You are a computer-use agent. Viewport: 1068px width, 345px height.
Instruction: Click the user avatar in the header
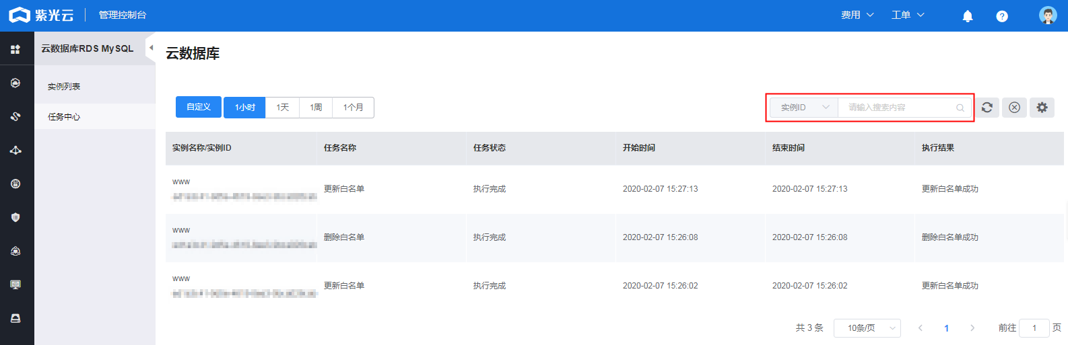click(1048, 15)
